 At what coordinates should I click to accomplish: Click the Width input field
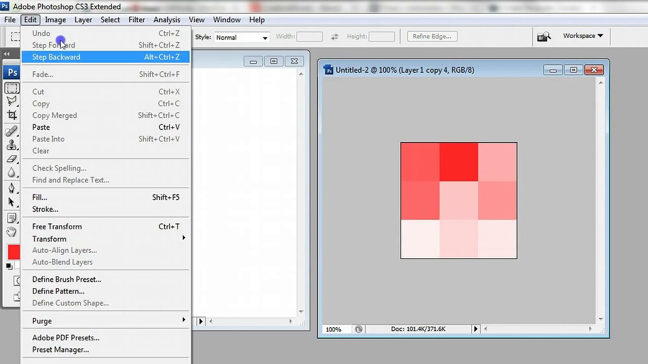(309, 36)
